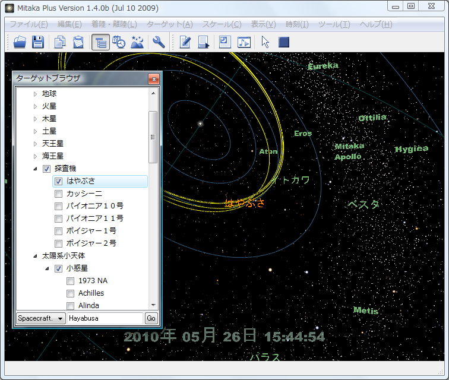449x380 pixels.
Task: Expand the 木星 tree node
Action: click(35, 119)
